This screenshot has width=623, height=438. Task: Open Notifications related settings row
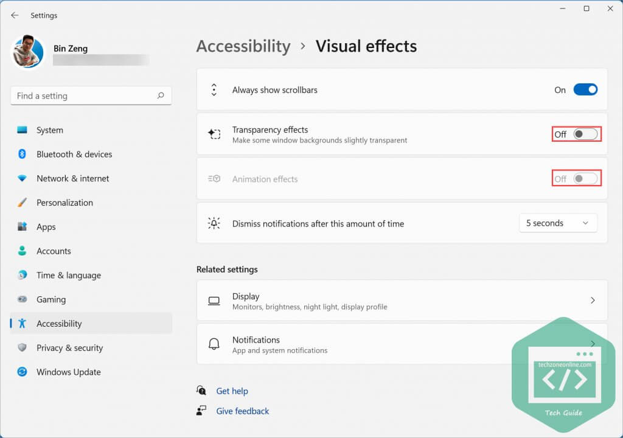coord(365,344)
